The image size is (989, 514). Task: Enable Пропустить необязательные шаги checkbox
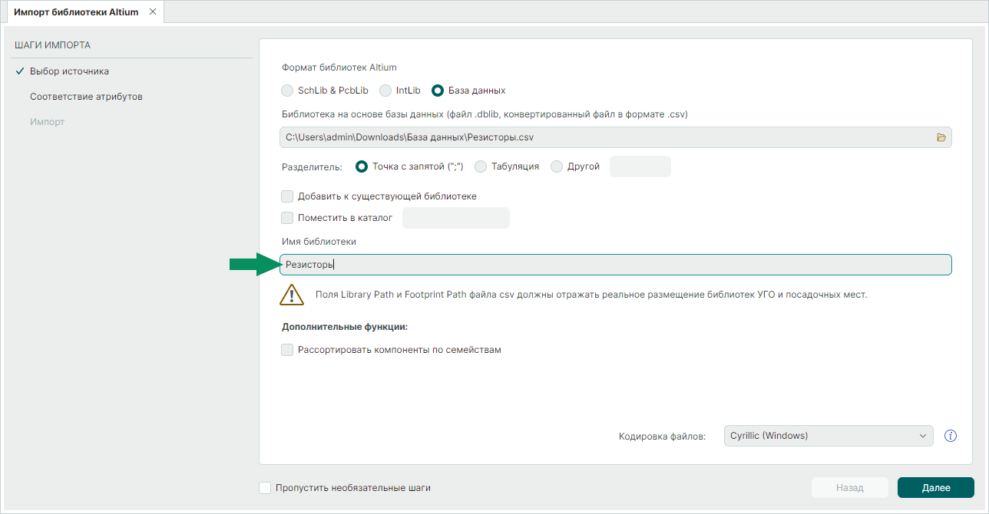pyautogui.click(x=266, y=488)
